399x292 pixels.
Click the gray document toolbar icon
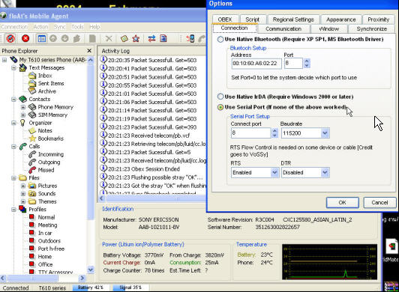coord(92,39)
